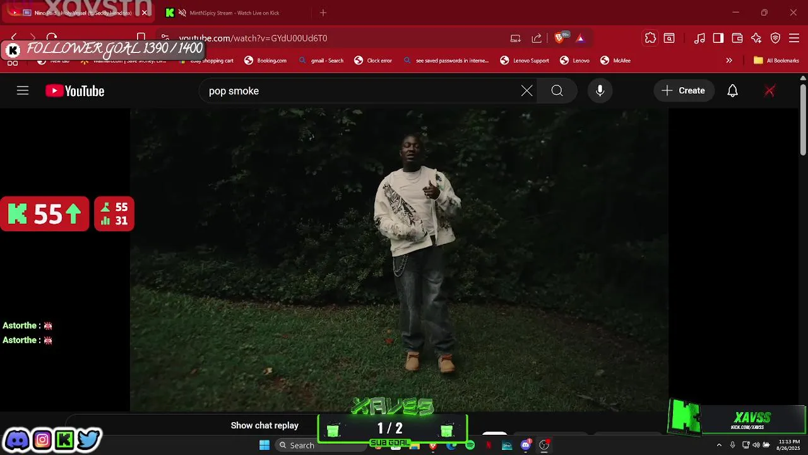
Task: Toggle system volume icon in the tray
Action: (756, 445)
